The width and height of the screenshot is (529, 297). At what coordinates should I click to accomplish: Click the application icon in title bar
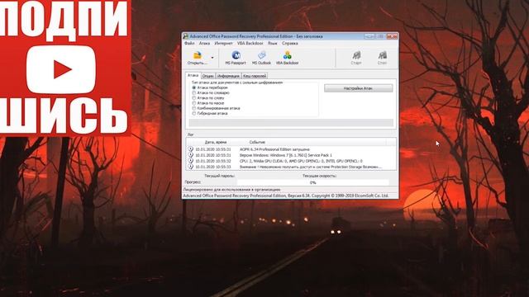(x=185, y=36)
